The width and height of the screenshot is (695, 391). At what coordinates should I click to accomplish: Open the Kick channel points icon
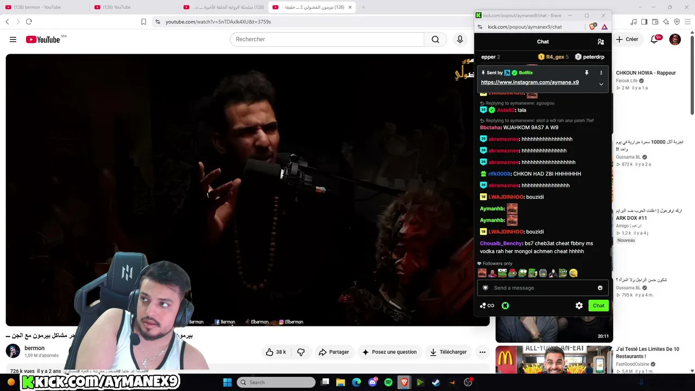(487, 306)
